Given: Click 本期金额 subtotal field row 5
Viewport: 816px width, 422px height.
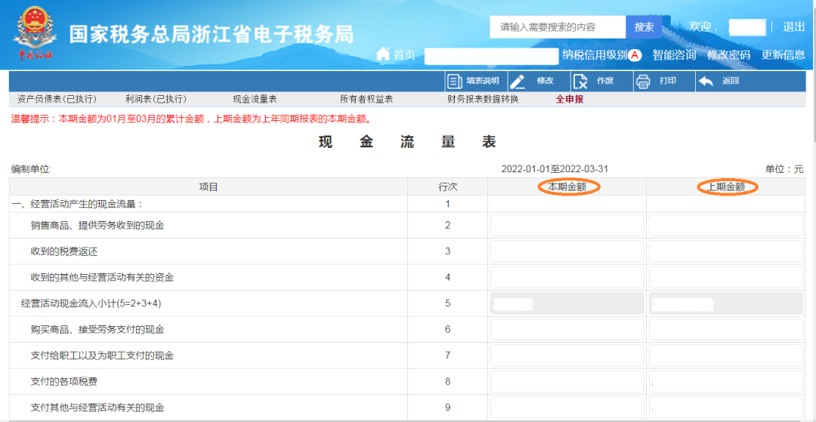Looking at the screenshot, I should (567, 303).
